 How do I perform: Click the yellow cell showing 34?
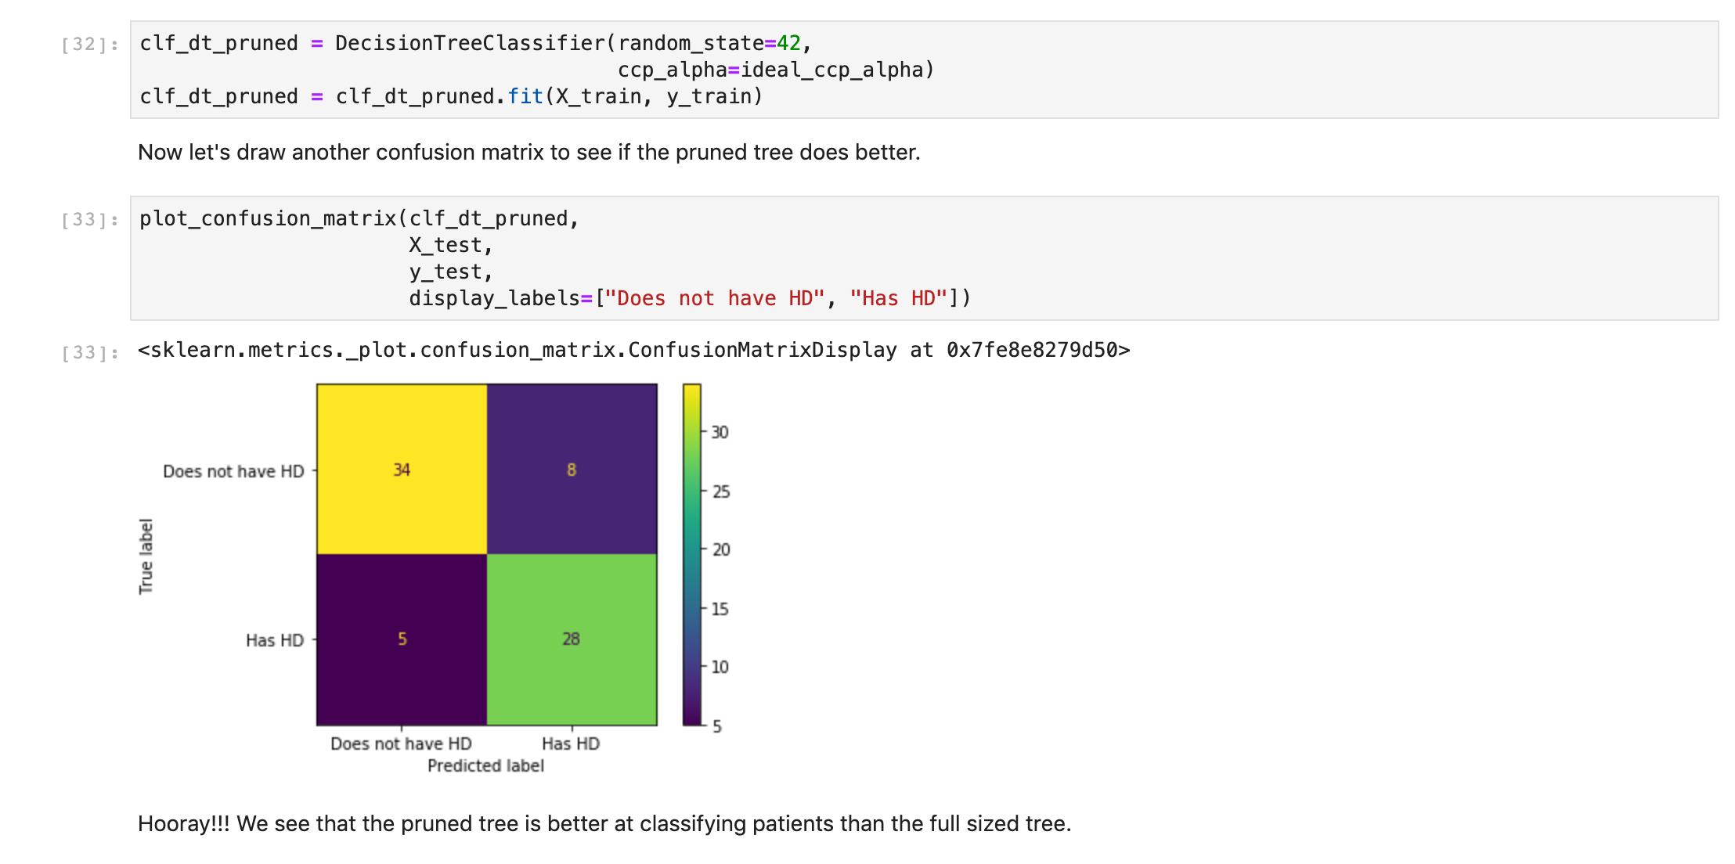pos(402,470)
